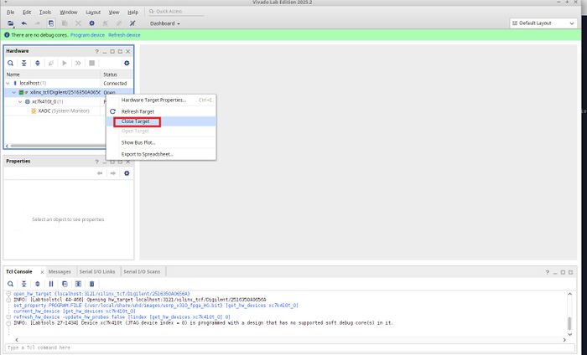Copy Tcl Console output with copy icon
Viewport: 587px width, 355px height.
pos(65,284)
